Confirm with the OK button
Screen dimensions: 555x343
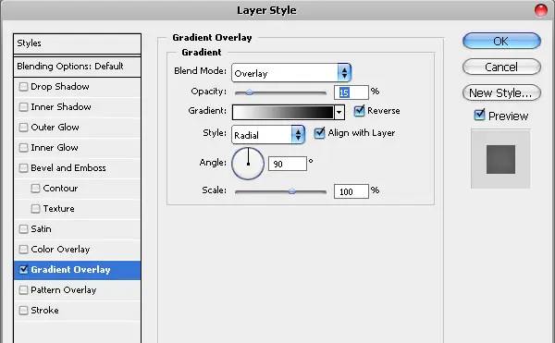tap(501, 41)
